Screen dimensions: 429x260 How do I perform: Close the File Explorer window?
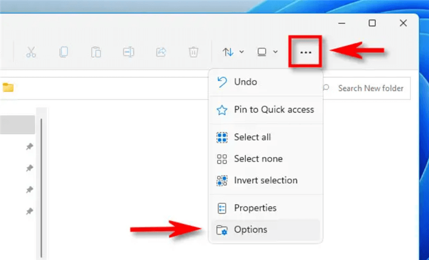point(403,23)
